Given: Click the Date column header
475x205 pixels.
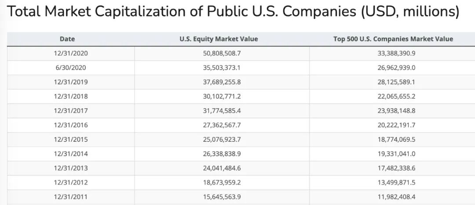Looking at the screenshot, I should 67,39.
